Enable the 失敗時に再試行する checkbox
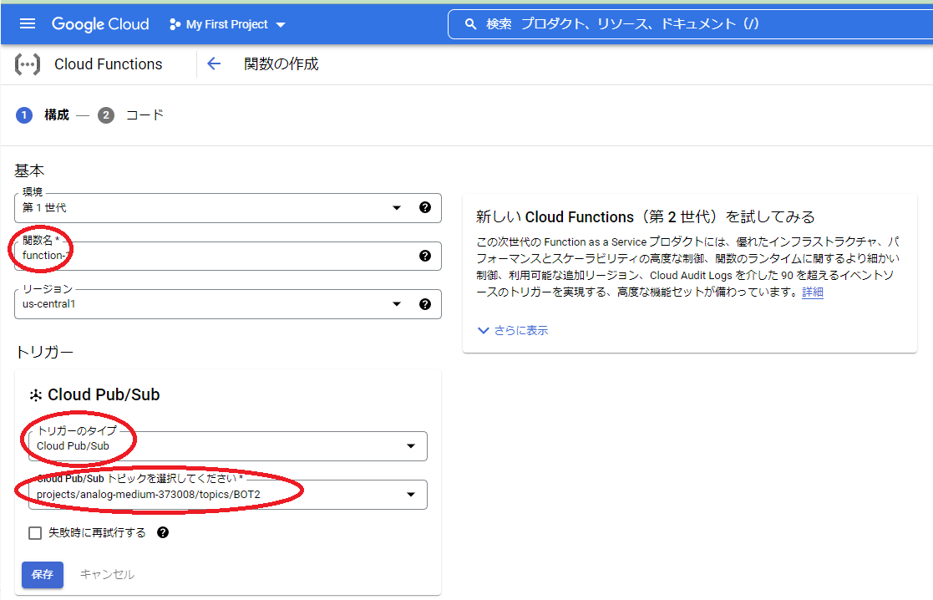The width and height of the screenshot is (933, 600). [35, 533]
